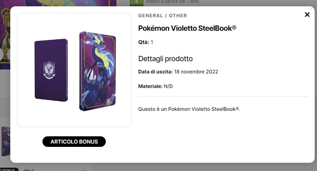Image resolution: width=317 pixels, height=171 pixels.
Task: Click the green age rating icon
Action: click(136, 2)
